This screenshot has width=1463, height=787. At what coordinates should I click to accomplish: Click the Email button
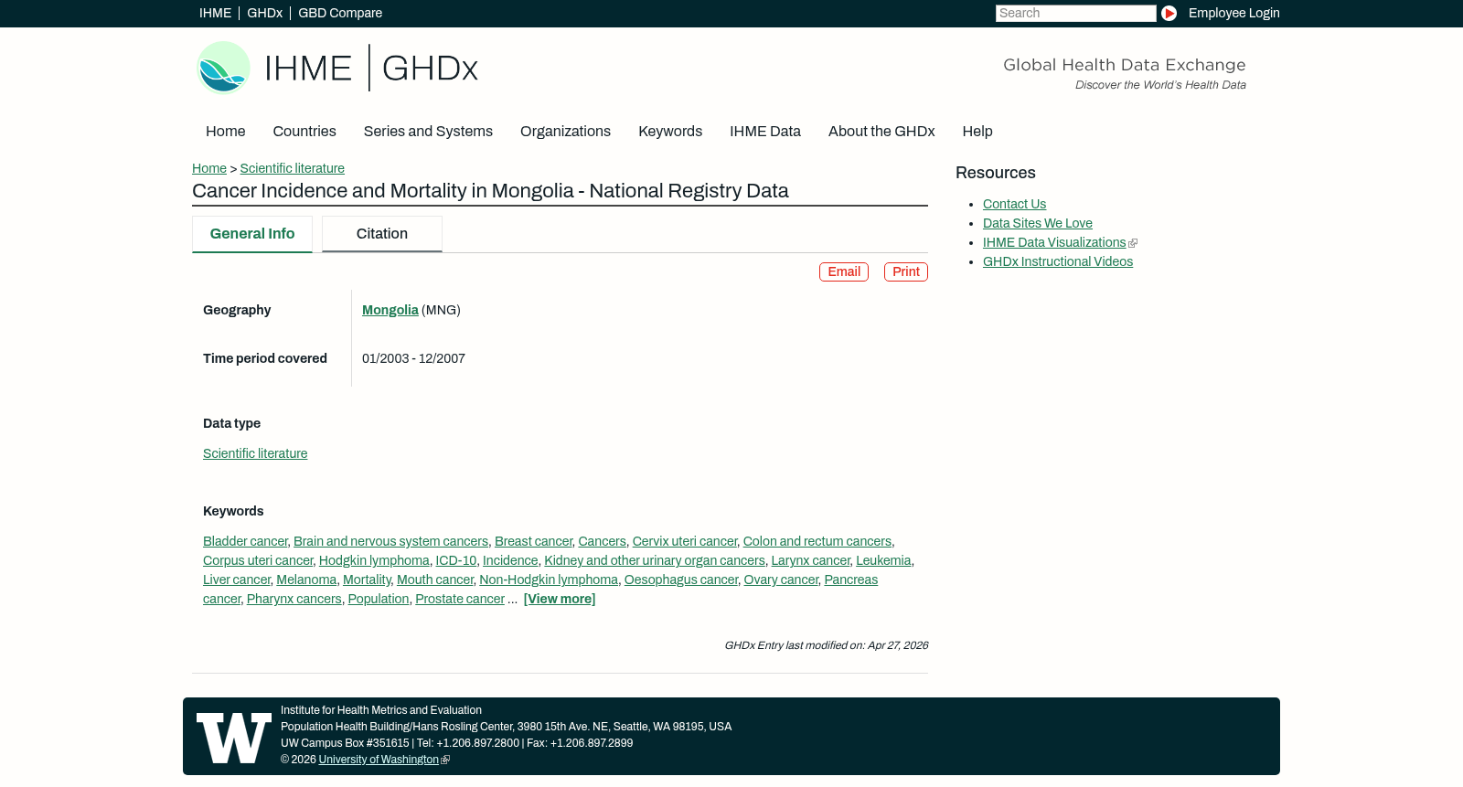pos(844,272)
